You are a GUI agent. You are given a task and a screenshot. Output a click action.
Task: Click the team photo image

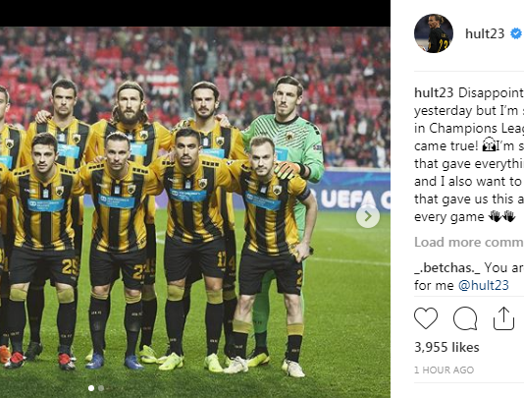click(195, 212)
